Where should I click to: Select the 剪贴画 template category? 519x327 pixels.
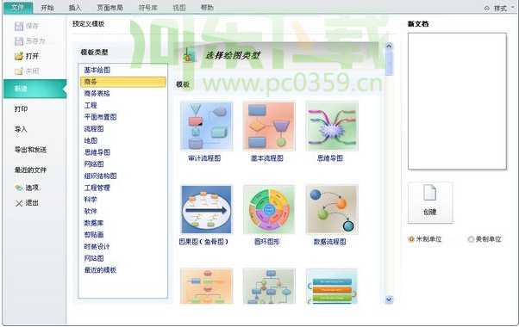pos(94,235)
